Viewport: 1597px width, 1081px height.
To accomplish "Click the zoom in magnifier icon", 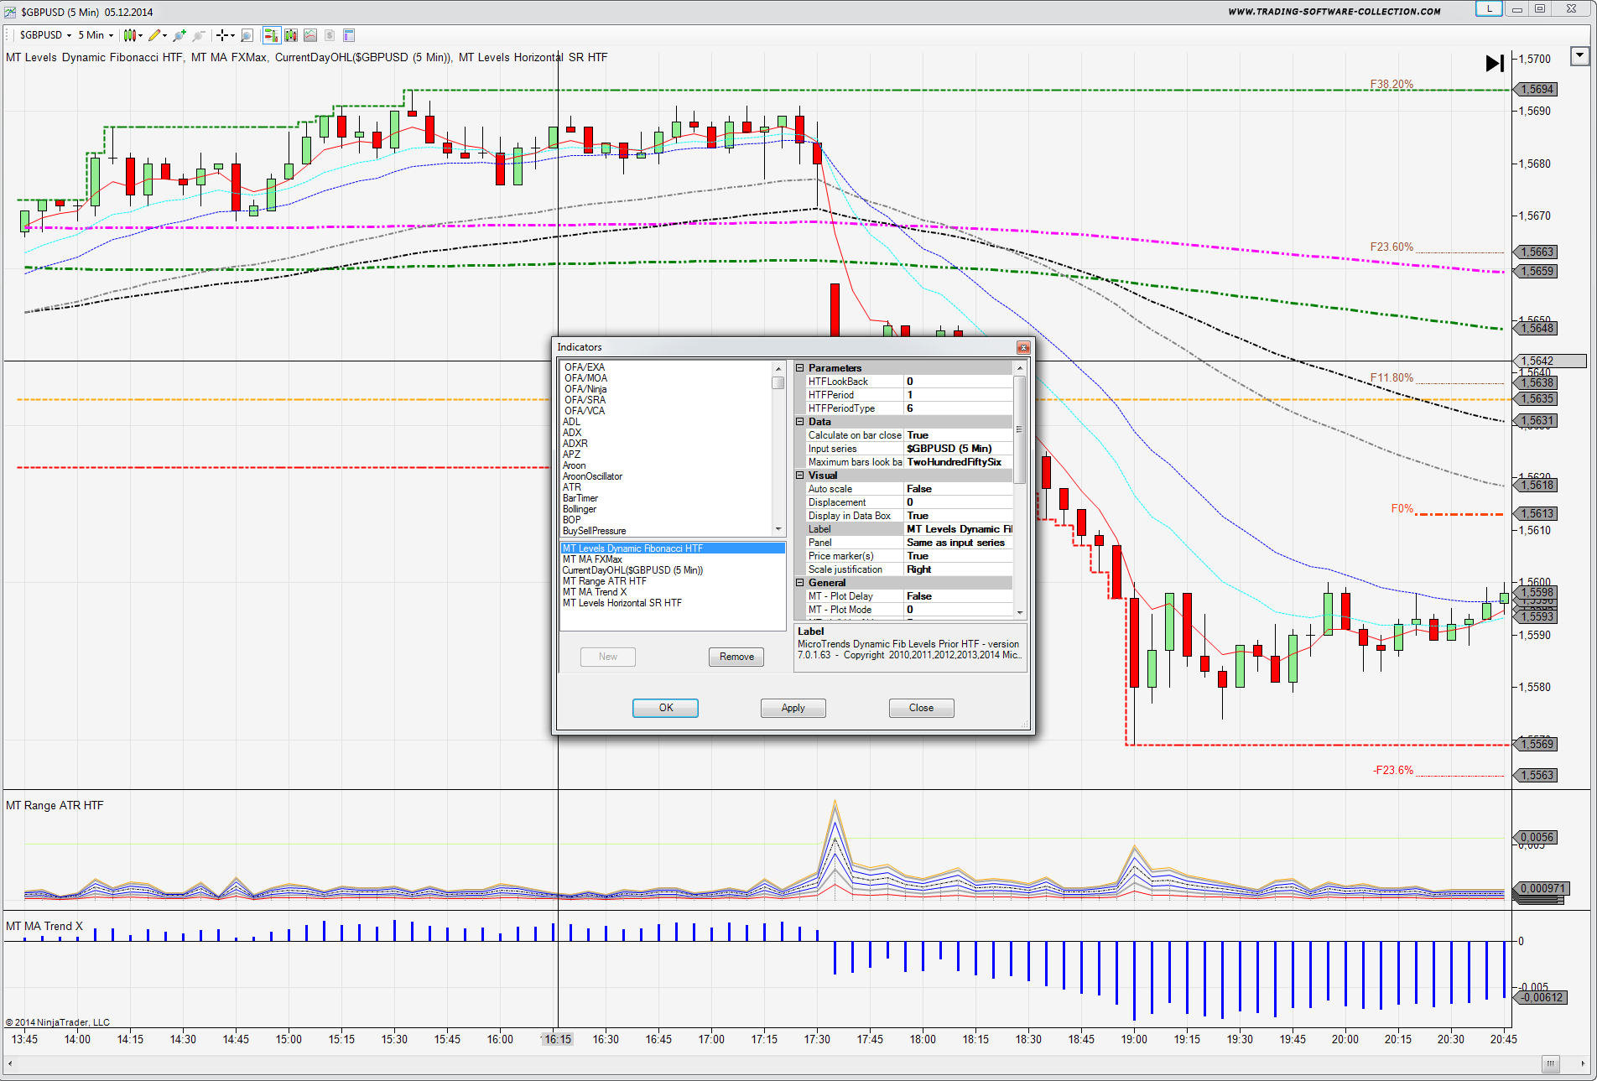I will [179, 35].
